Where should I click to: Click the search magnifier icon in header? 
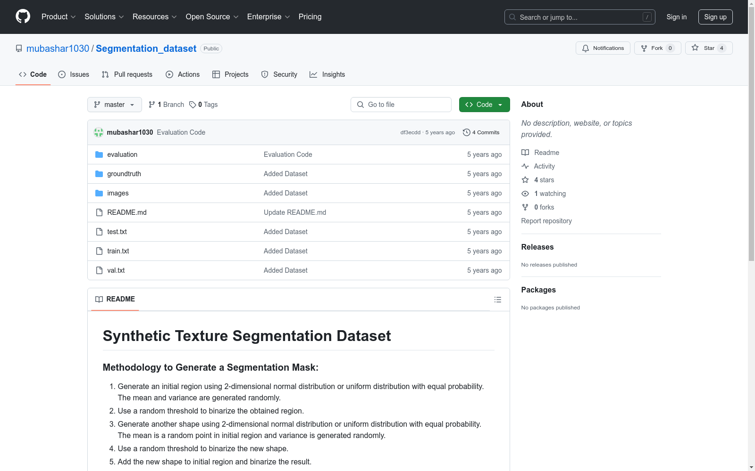512,17
